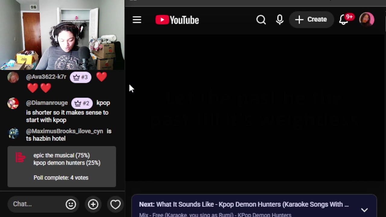Go to the YouTube home logo
386x217 pixels.
pos(177,20)
